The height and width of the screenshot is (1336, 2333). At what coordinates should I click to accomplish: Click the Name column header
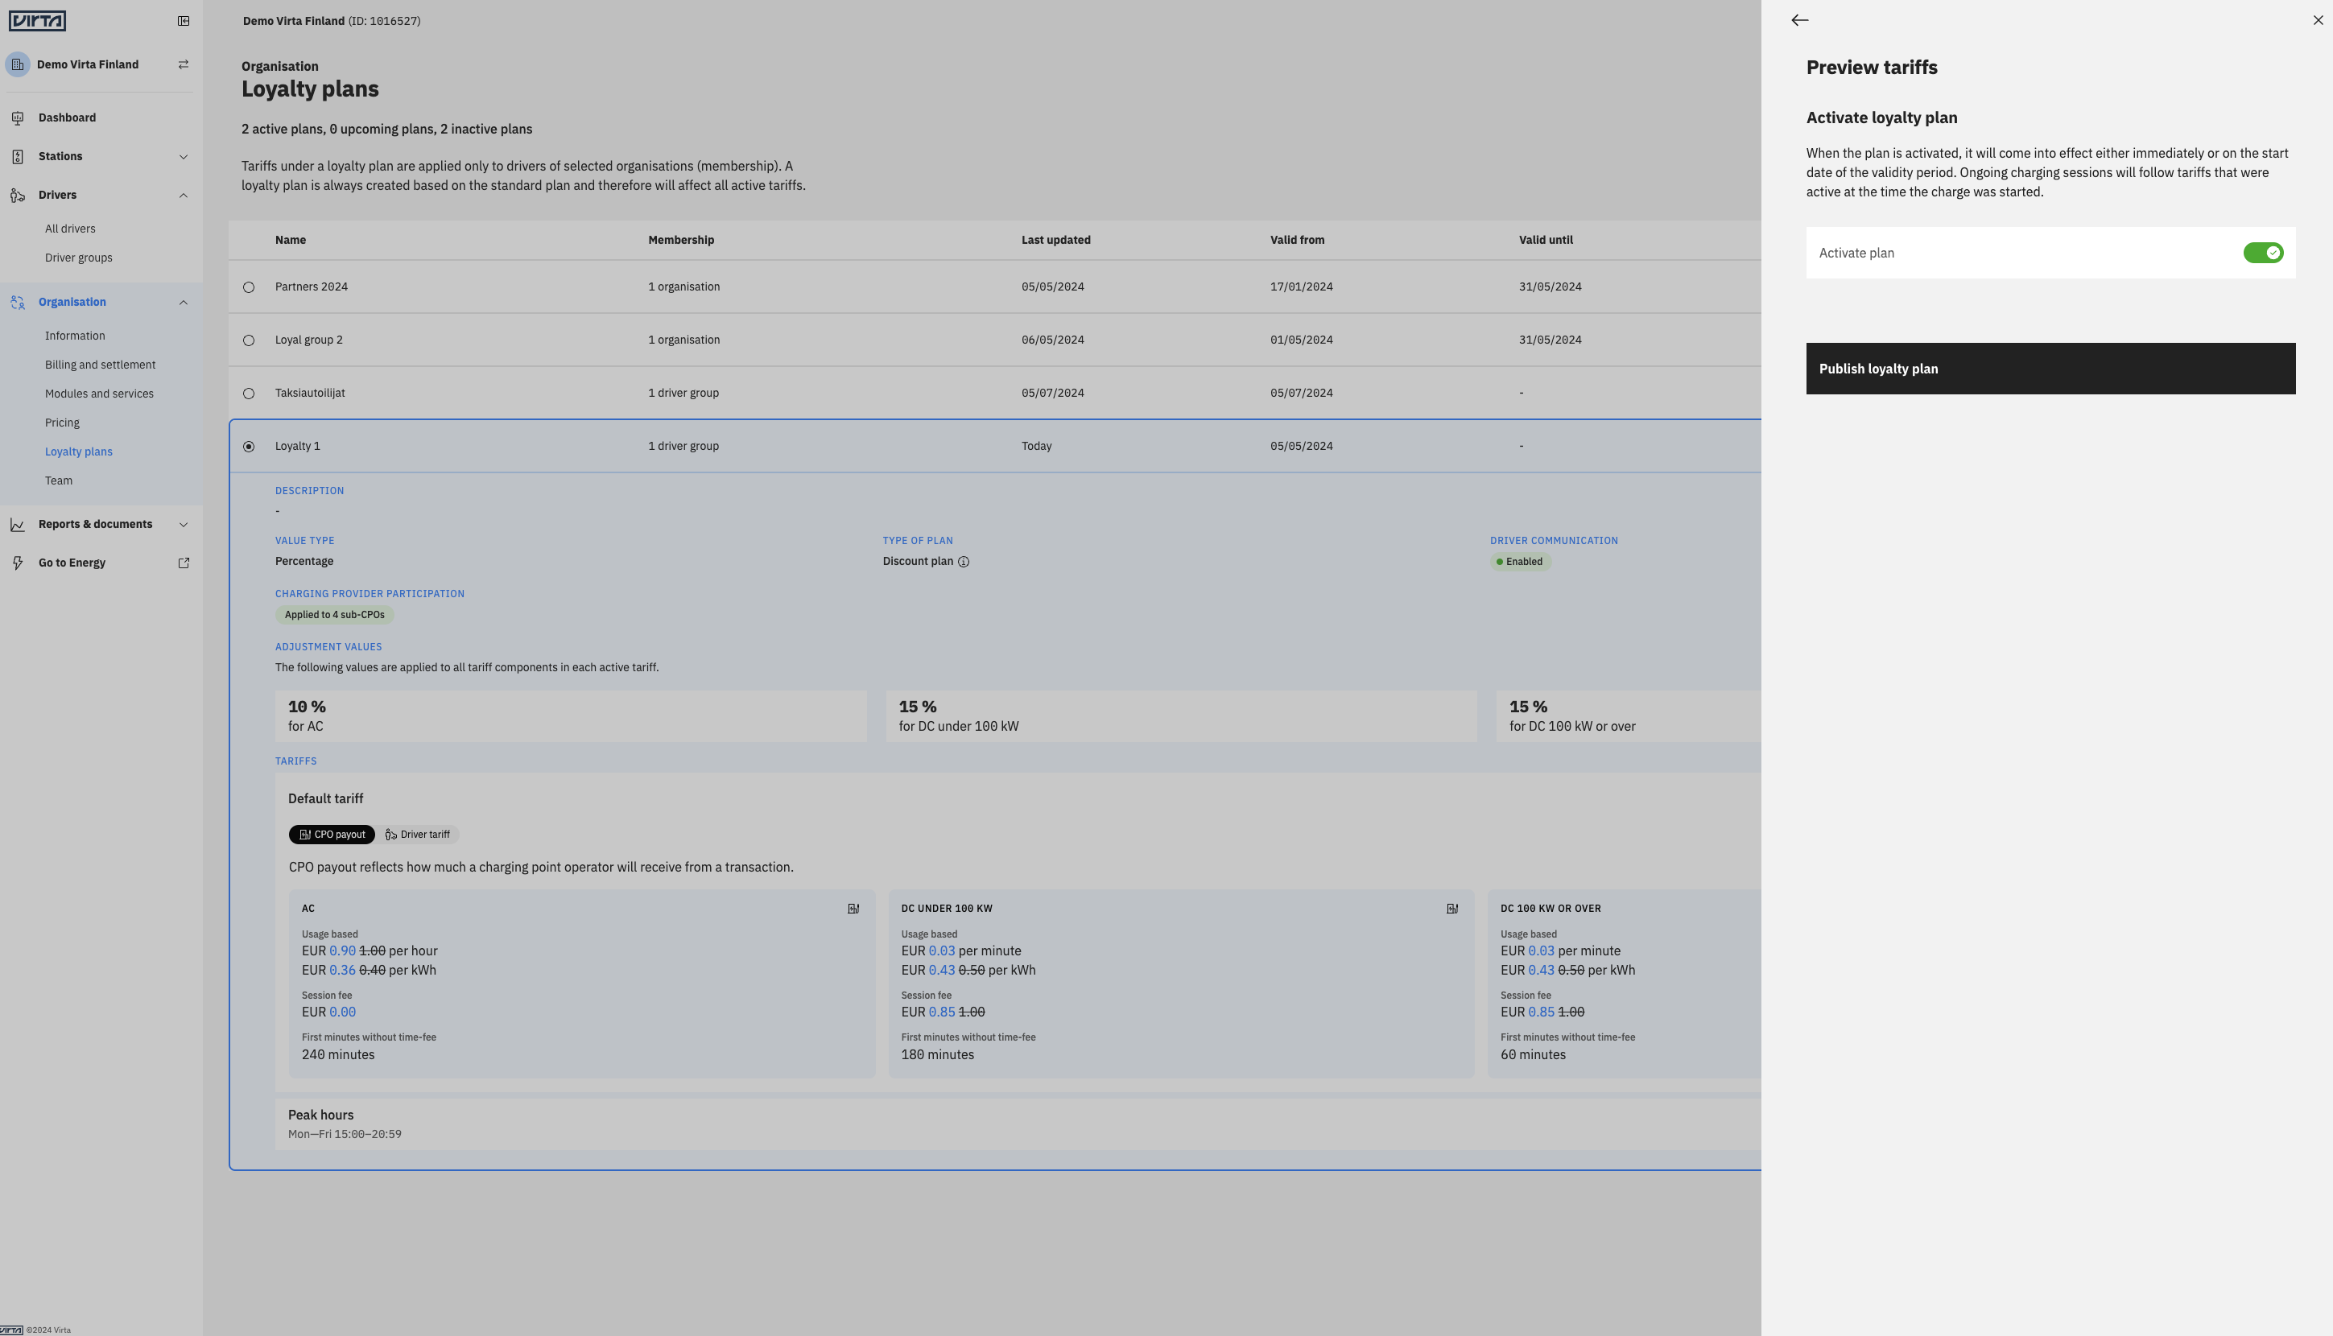pos(290,240)
